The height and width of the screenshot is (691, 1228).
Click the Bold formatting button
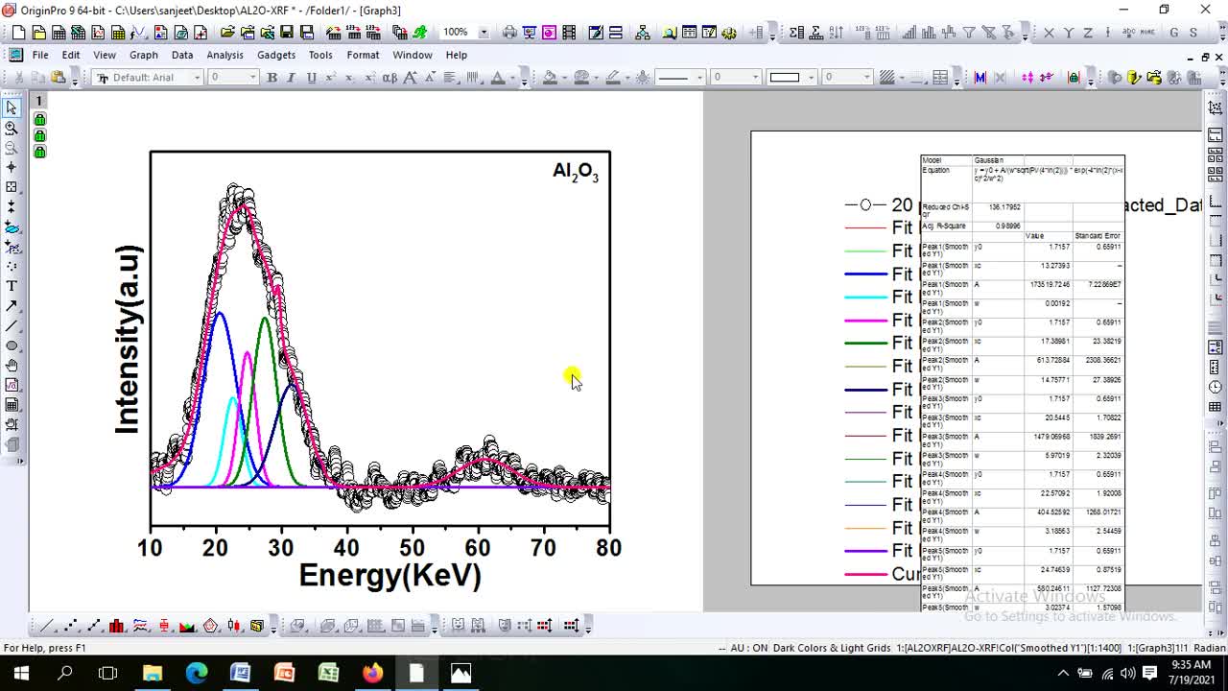click(x=272, y=77)
